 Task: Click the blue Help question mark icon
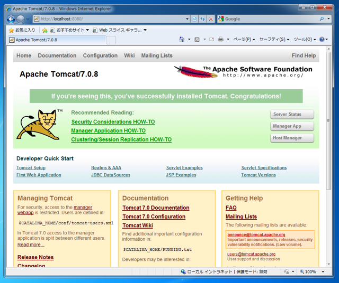322,40
